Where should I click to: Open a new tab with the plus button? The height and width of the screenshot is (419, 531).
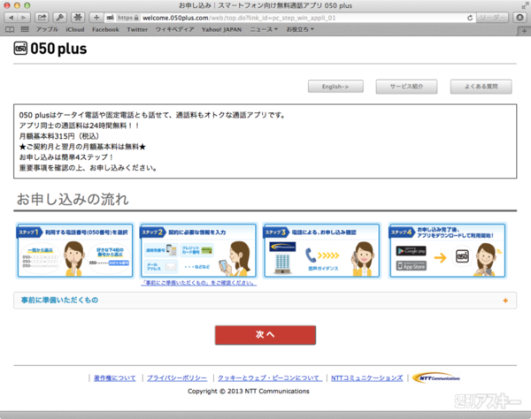pyautogui.click(x=524, y=31)
